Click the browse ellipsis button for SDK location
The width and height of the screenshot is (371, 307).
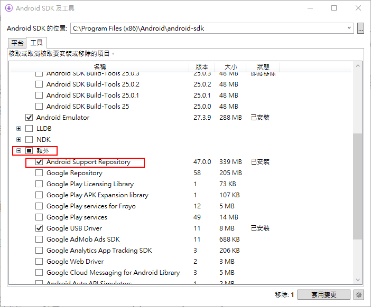360,28
